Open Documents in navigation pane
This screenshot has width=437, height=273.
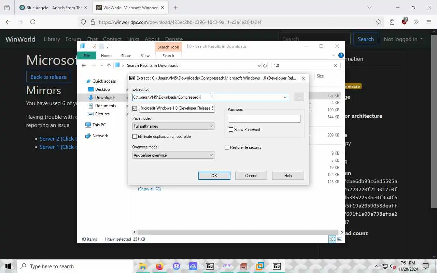[x=105, y=106]
